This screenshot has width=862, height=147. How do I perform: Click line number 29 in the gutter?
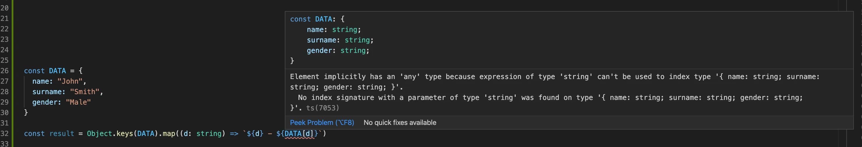point(5,102)
